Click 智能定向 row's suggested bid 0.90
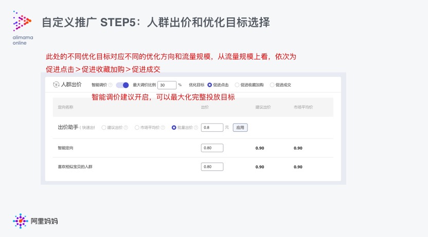Image resolution: width=428 pixels, height=237 pixels. 260,148
